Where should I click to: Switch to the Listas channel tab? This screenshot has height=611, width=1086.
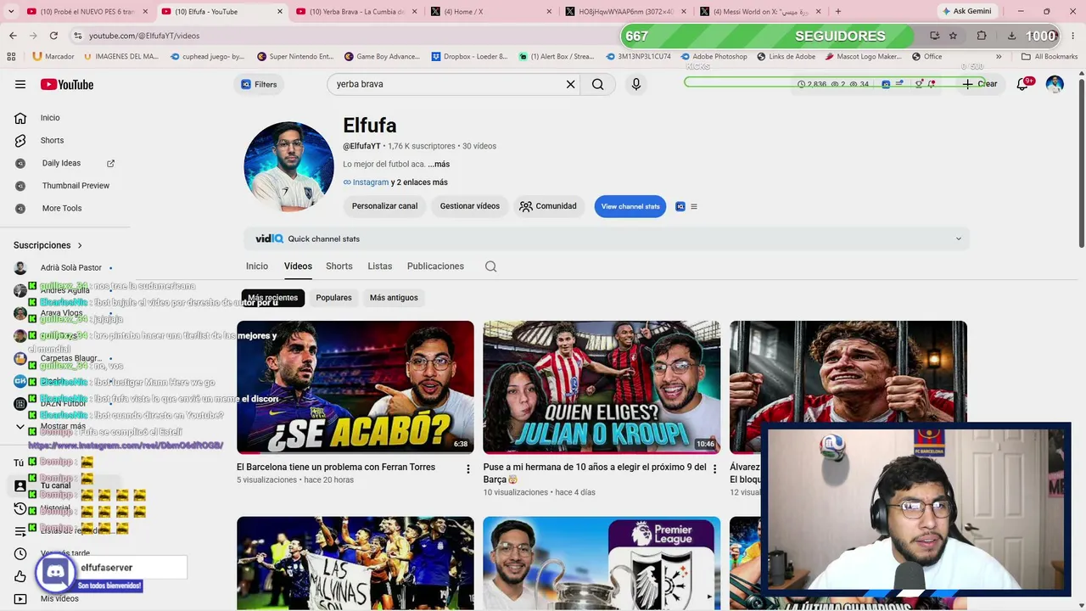(x=380, y=266)
